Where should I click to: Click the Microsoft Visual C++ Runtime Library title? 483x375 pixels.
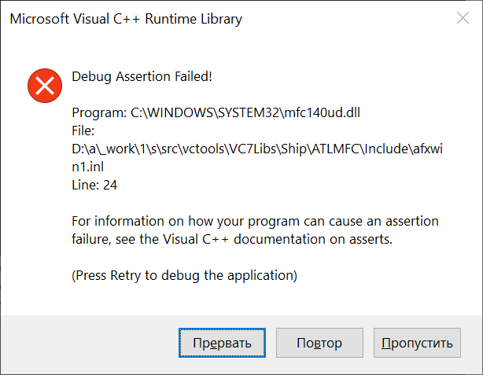click(x=126, y=19)
